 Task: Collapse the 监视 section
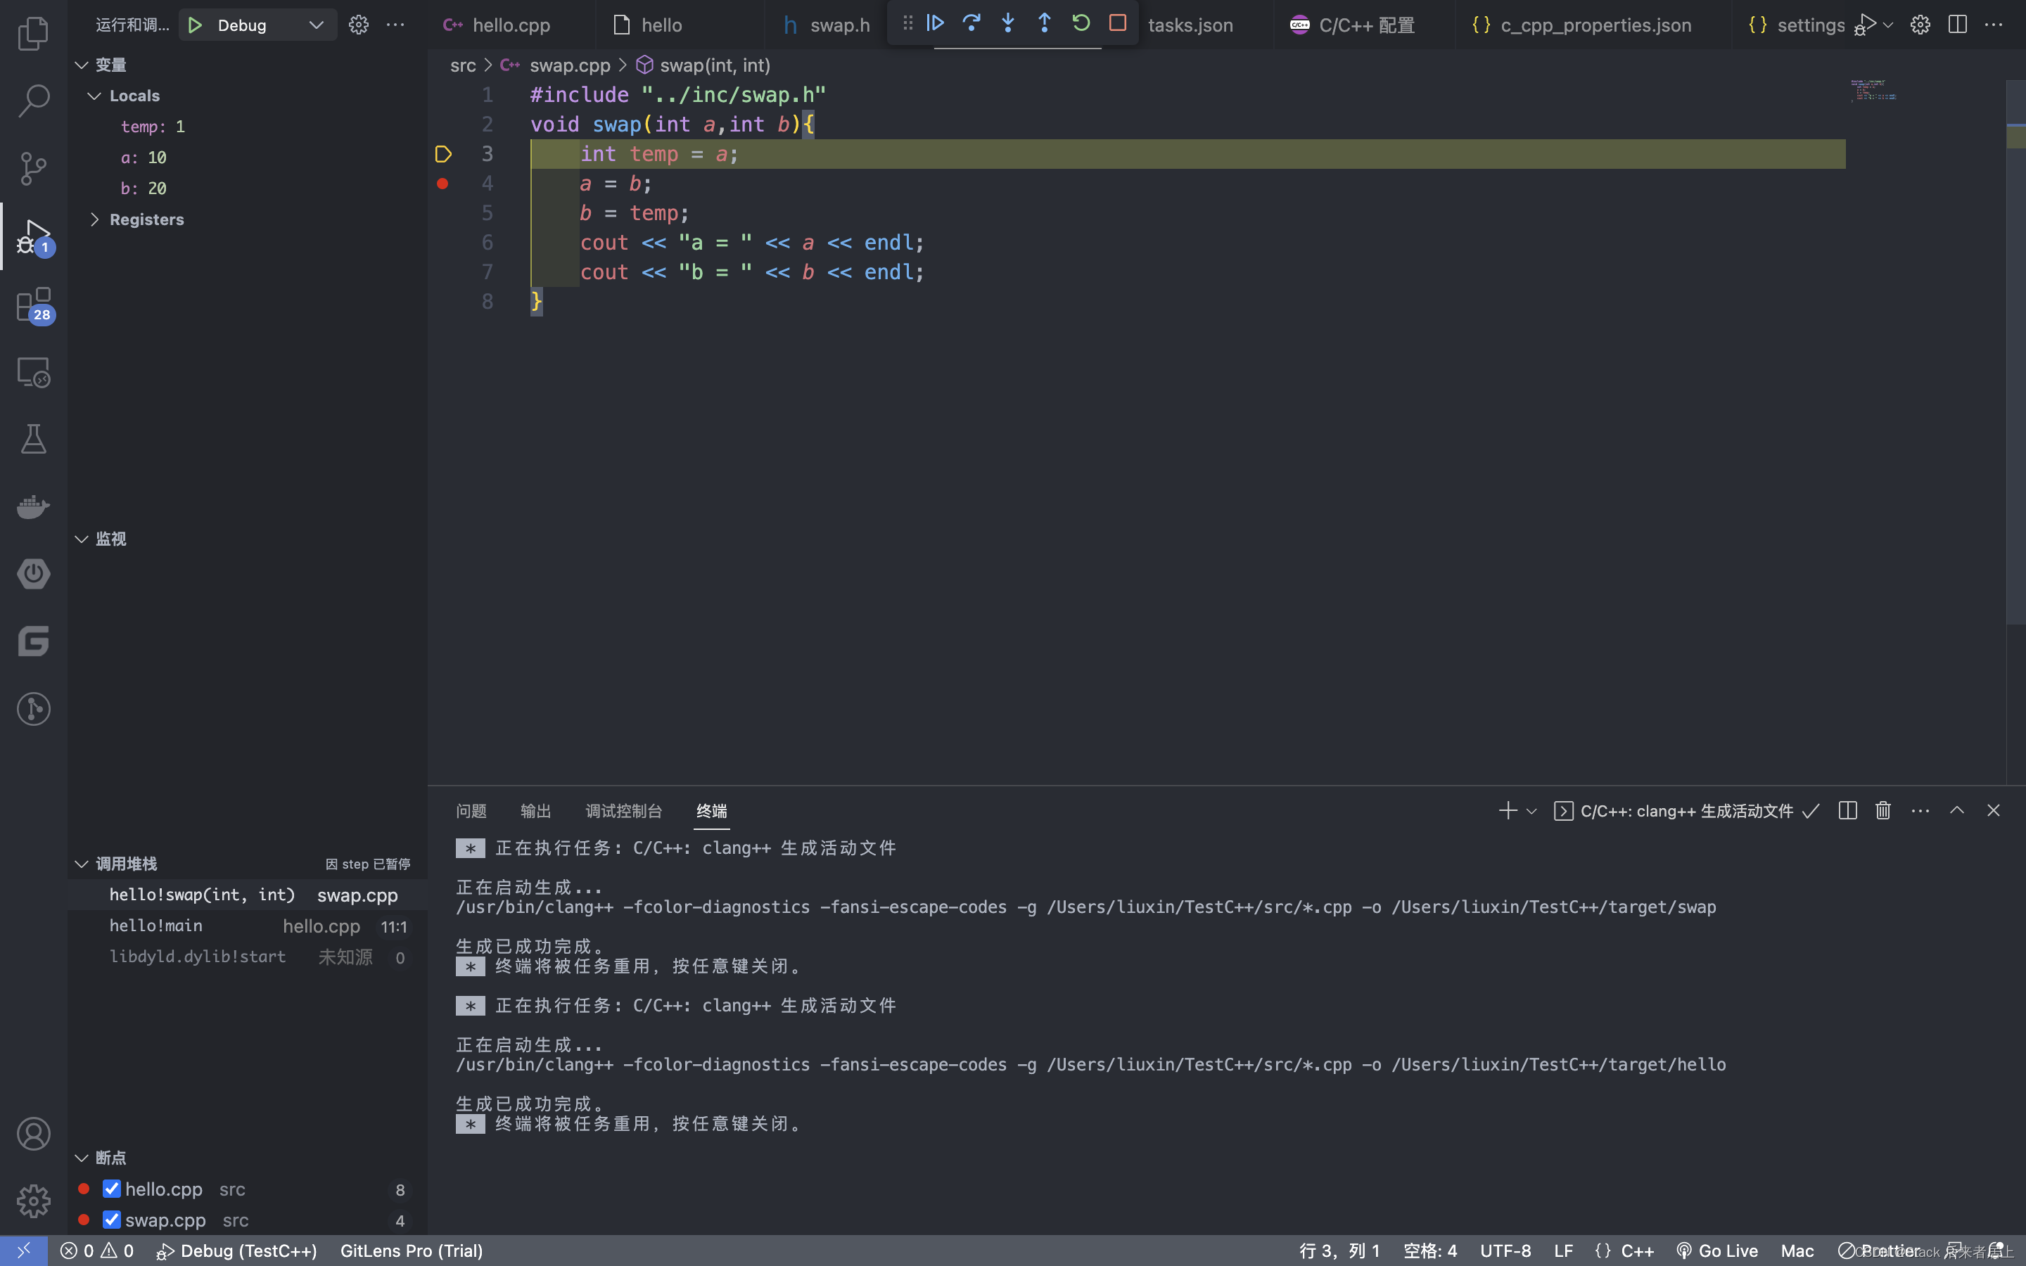(81, 538)
